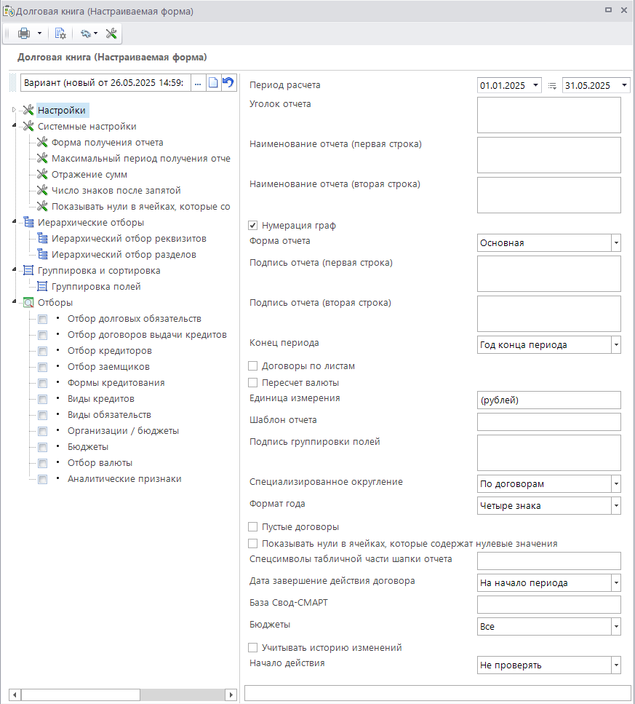
Task: Open the Конец периода dropdown list
Action: click(616, 345)
